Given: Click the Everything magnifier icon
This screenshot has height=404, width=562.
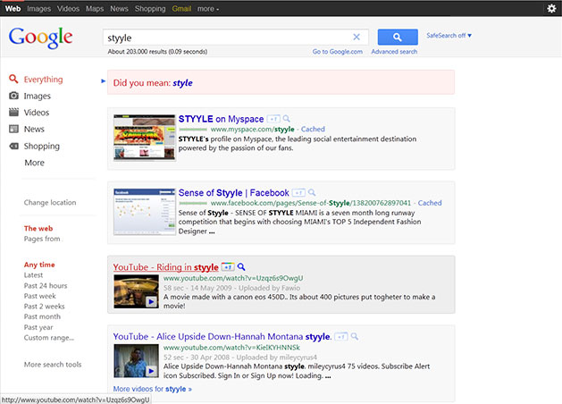Looking at the screenshot, I should point(13,79).
